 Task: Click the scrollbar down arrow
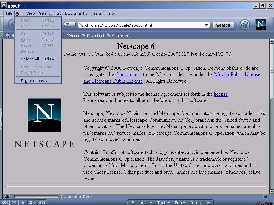[x=272, y=192]
